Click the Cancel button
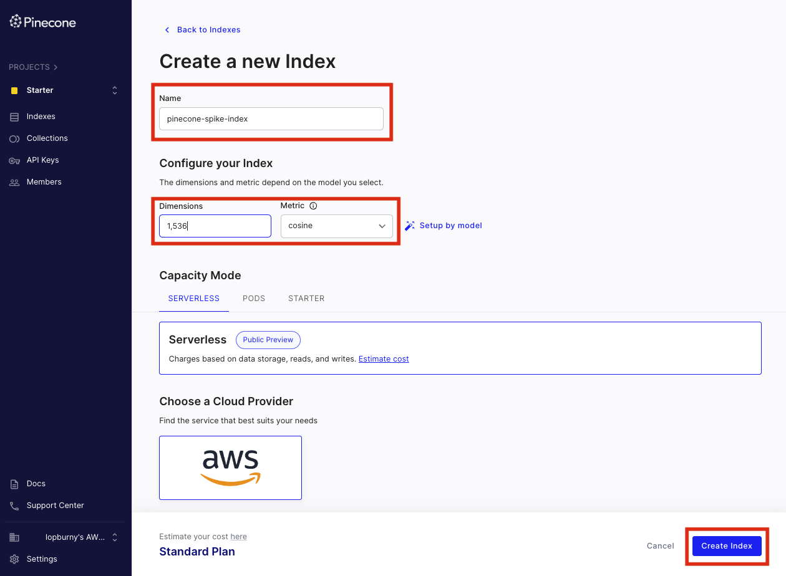Image resolution: width=786 pixels, height=576 pixels. pos(660,545)
